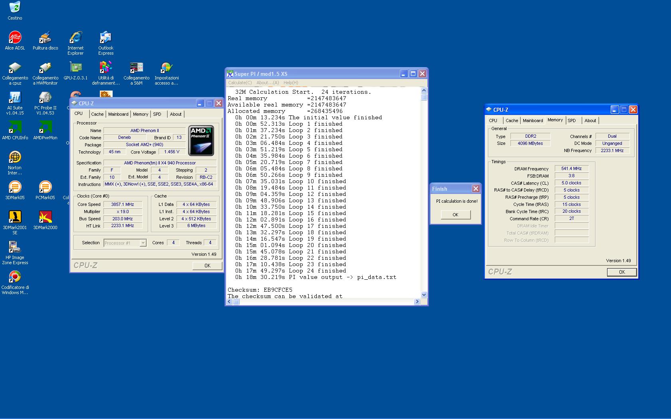Open Impostazioni accesso desktop icon

click(167, 73)
